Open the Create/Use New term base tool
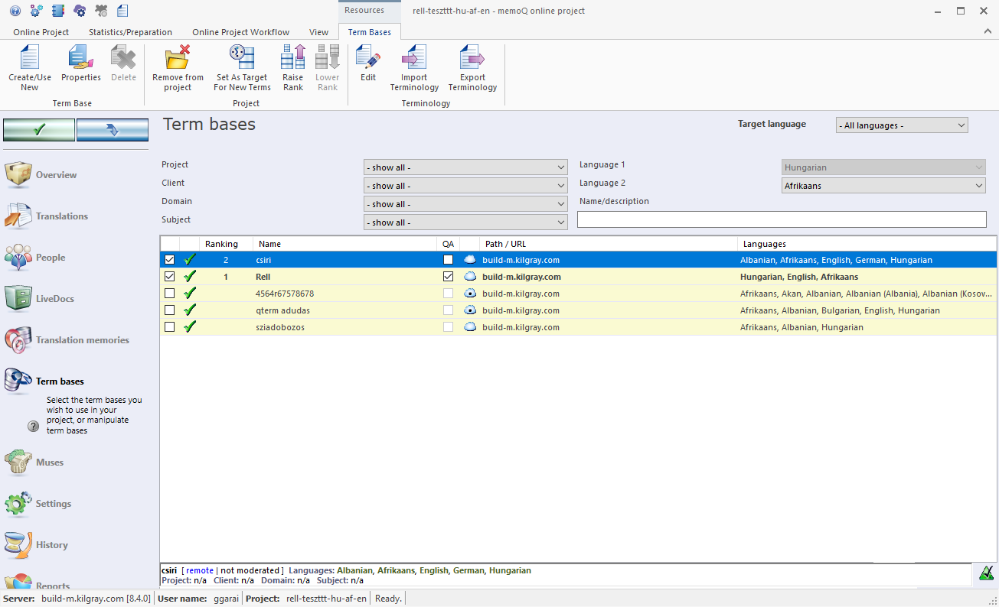 click(29, 67)
